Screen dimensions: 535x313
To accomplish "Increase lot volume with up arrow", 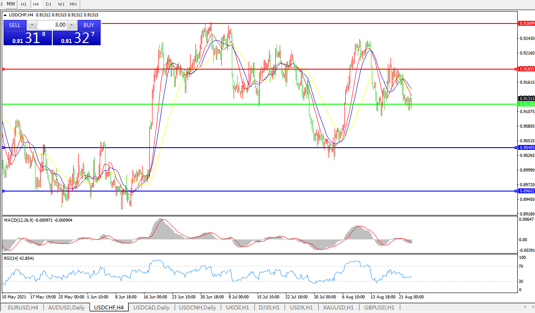I will tap(71, 25).
